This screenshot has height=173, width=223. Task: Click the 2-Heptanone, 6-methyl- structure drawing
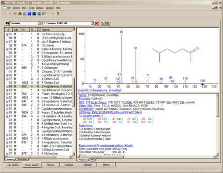coord(175,55)
